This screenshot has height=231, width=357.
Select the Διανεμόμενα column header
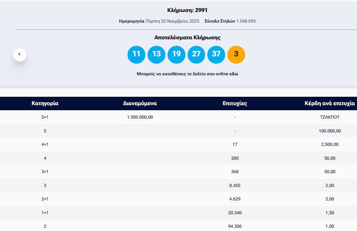click(x=140, y=103)
